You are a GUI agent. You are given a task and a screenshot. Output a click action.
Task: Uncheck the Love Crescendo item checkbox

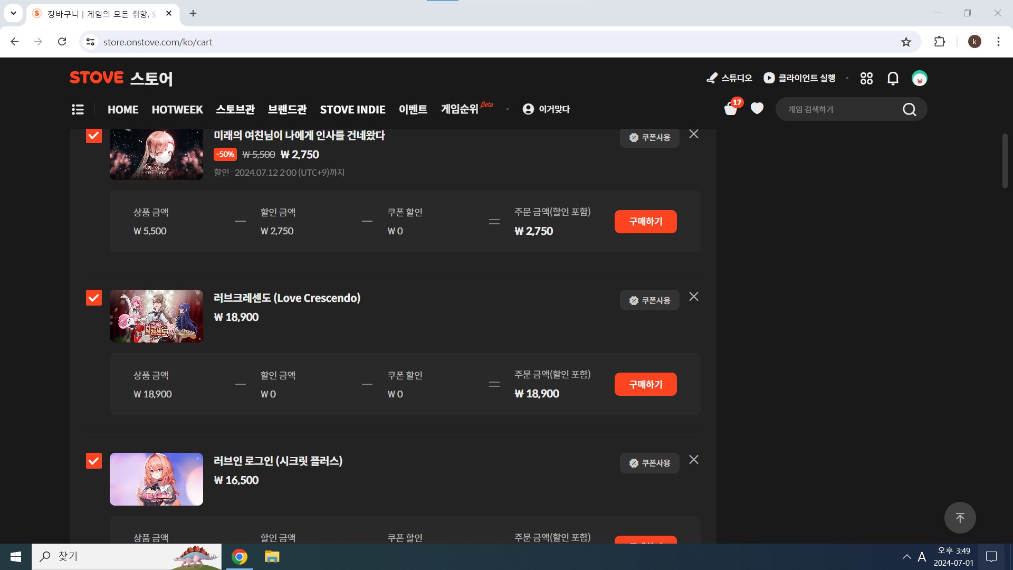94,298
